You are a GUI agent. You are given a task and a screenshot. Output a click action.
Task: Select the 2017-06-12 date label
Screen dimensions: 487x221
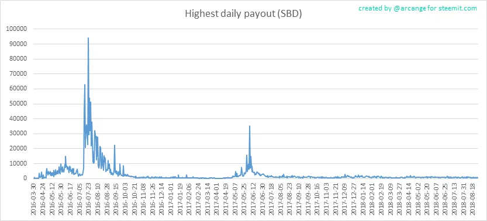click(x=254, y=199)
